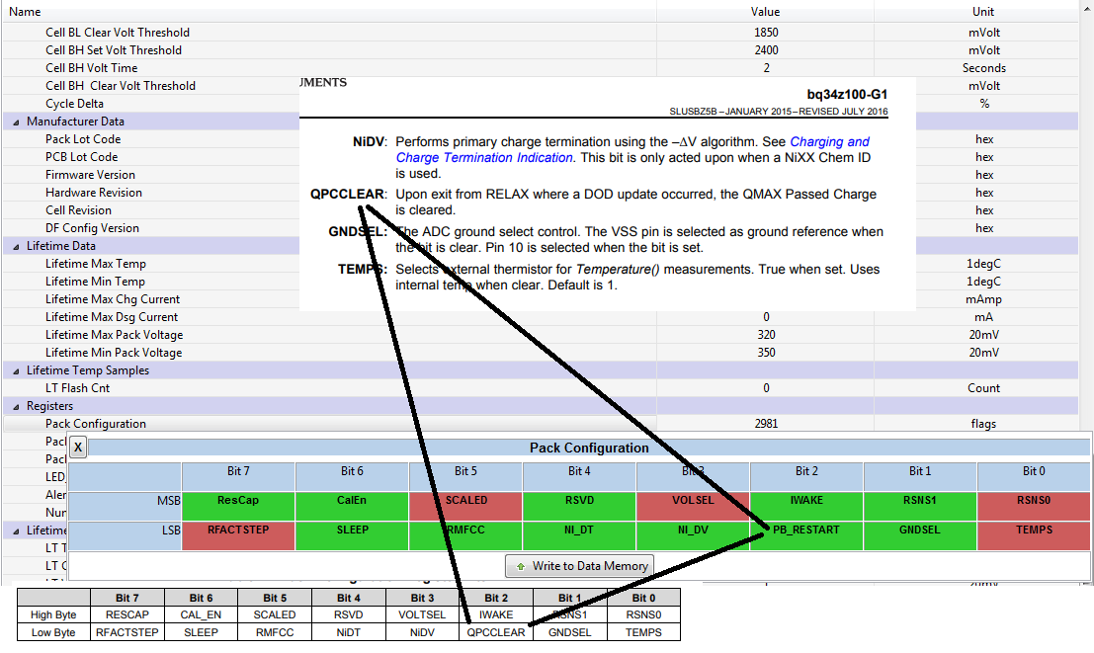This screenshot has height=653, width=1094.
Task: Click Write to Data Memory button
Action: coord(579,566)
